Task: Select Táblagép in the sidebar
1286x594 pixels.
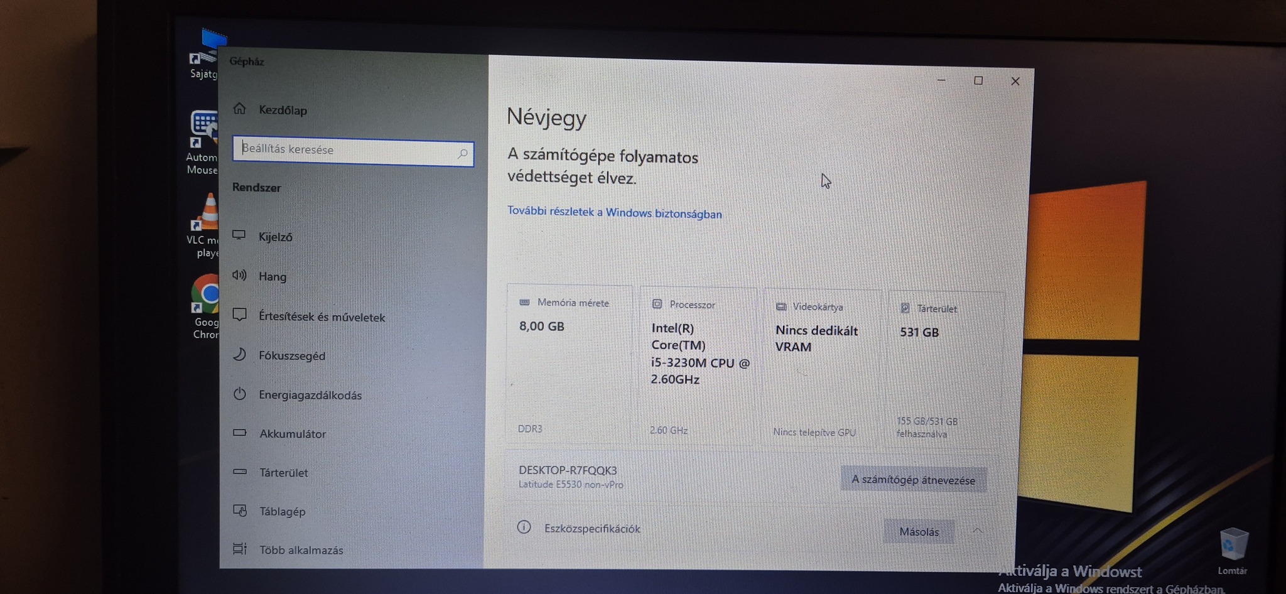Action: click(x=269, y=511)
